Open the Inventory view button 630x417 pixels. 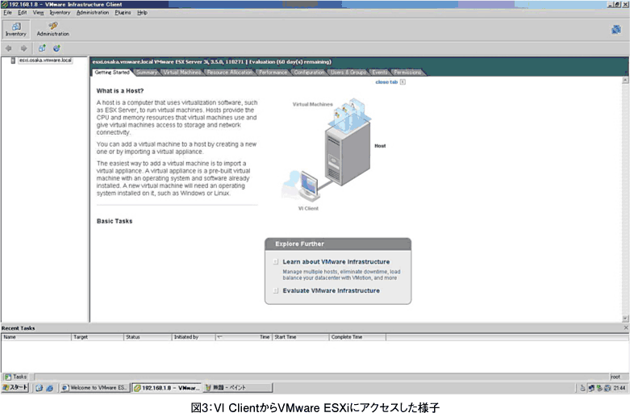[x=16, y=30]
